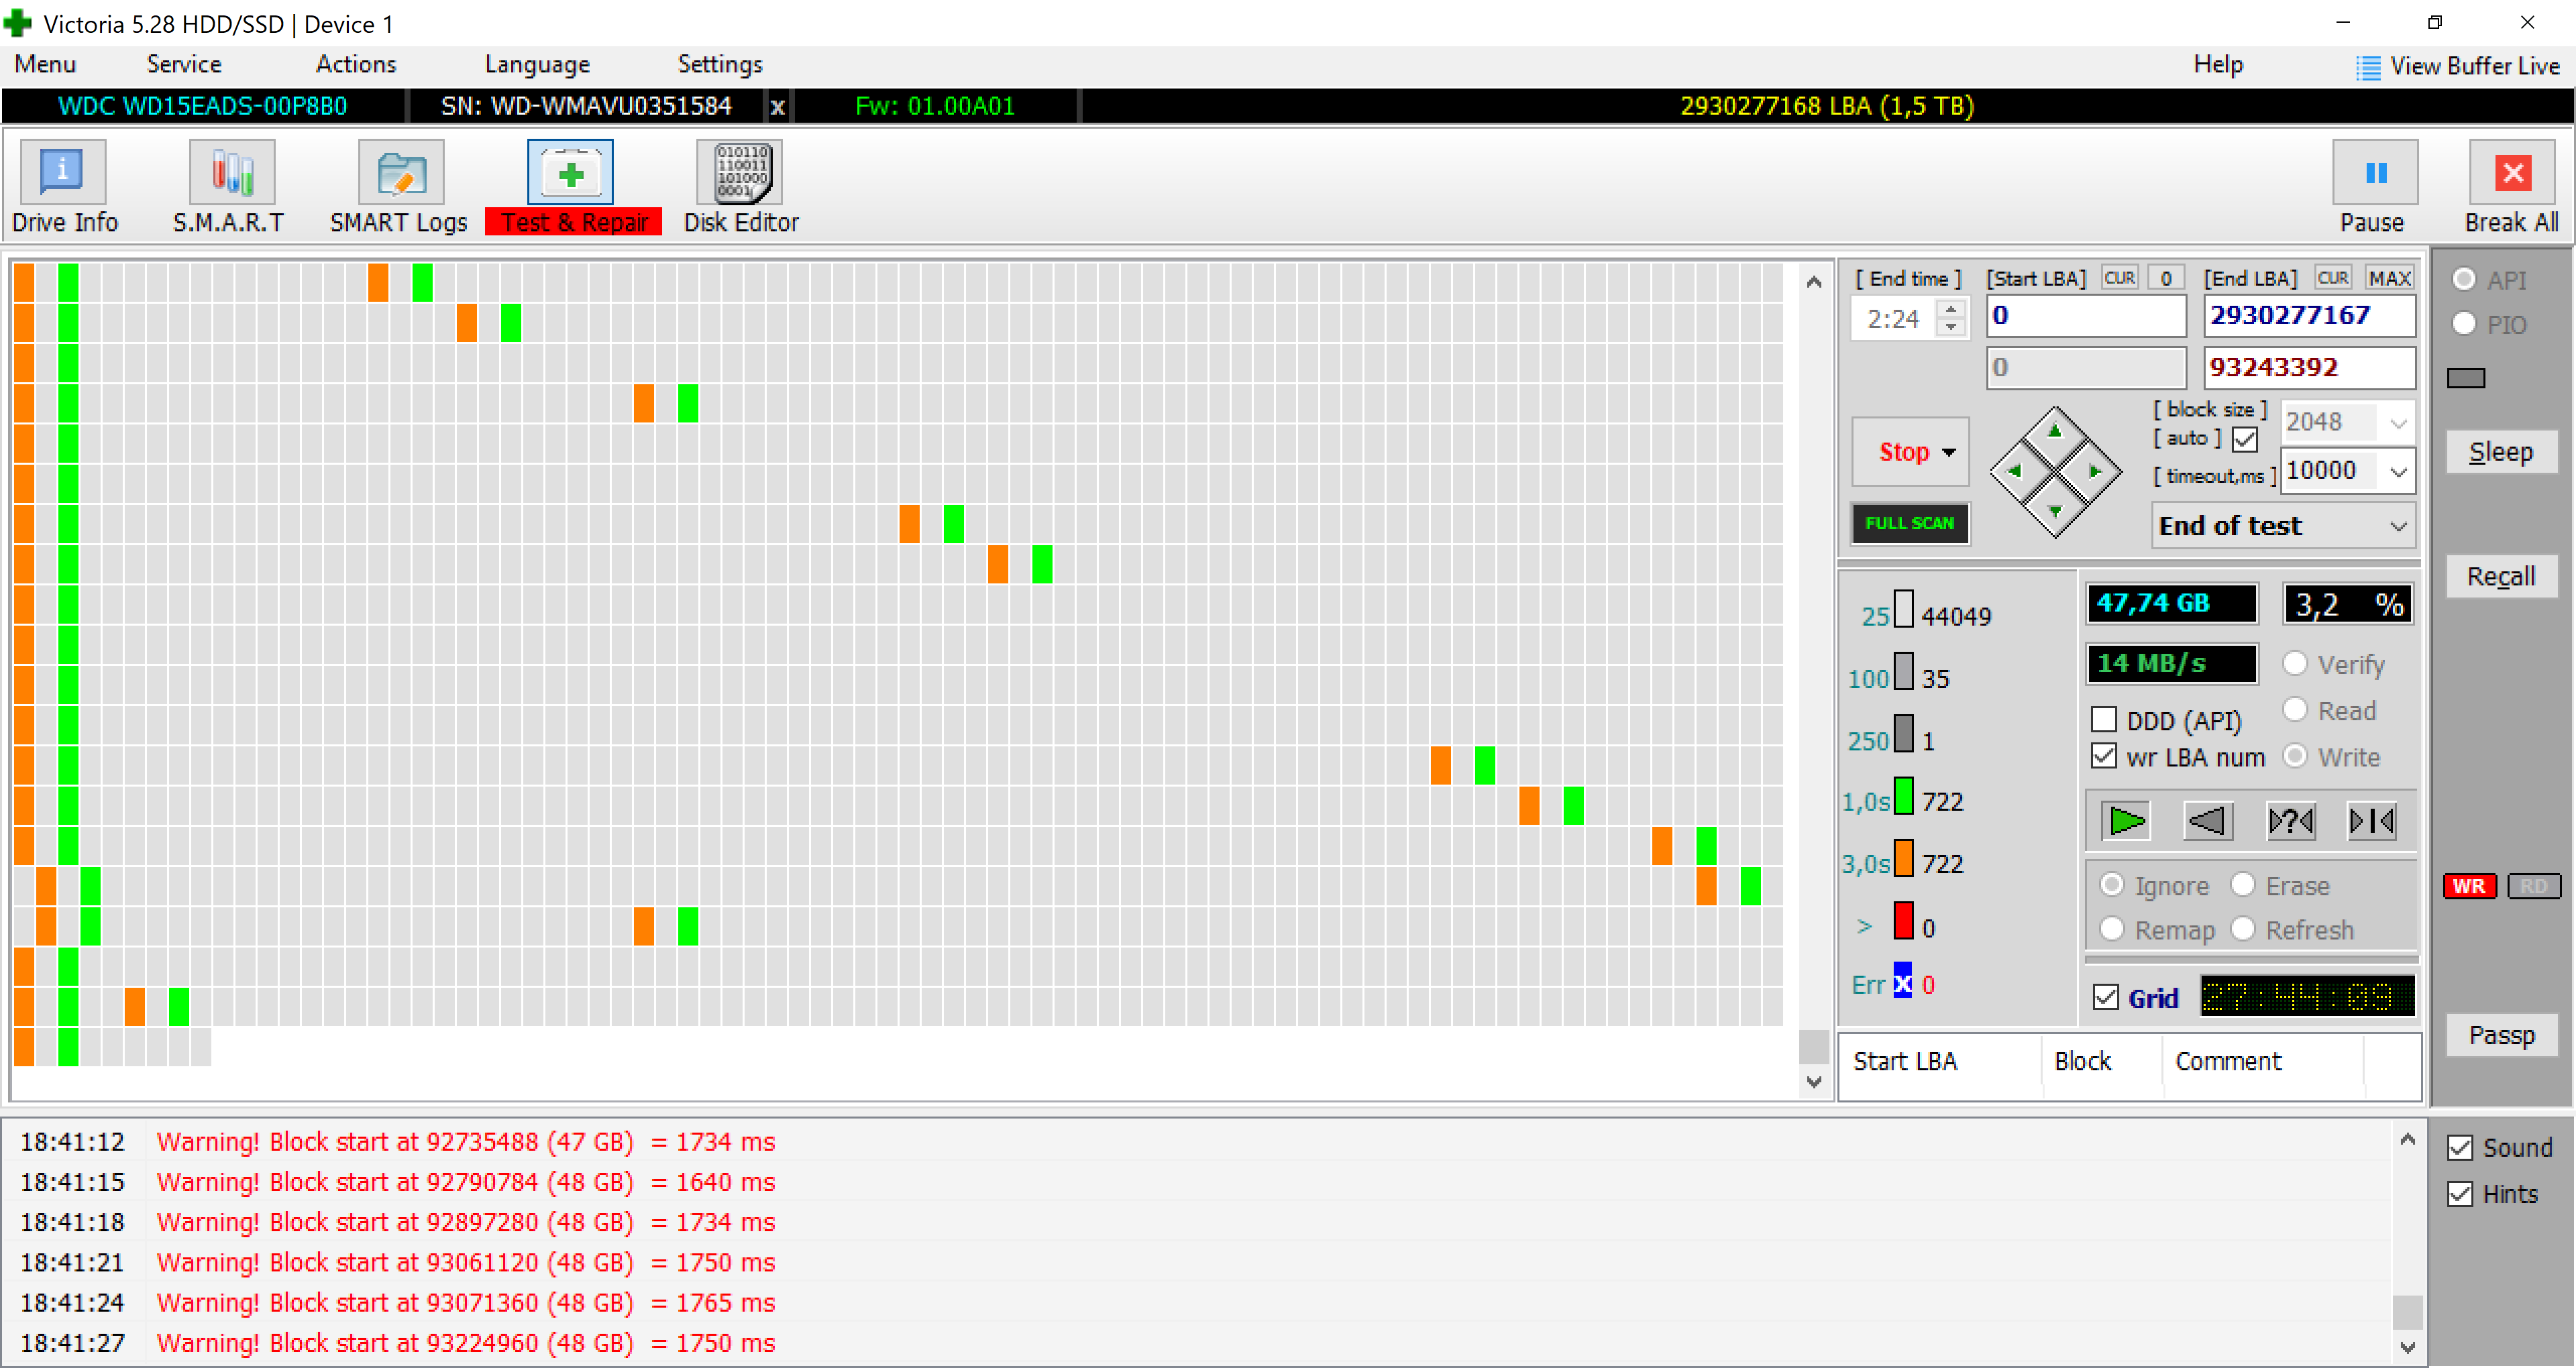Toggle the Grid checkbox
The image size is (2576, 1368).
(x=2106, y=997)
